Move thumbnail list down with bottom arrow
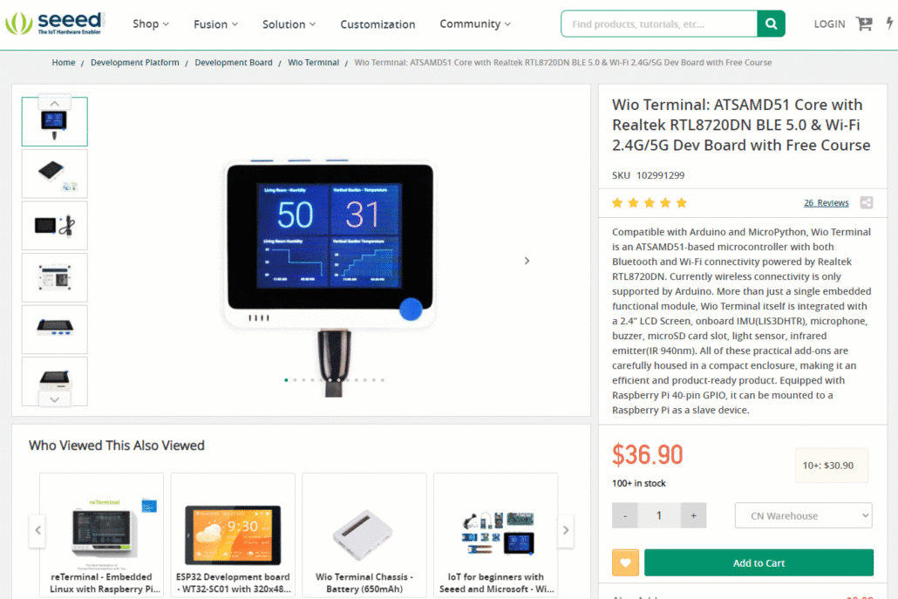898x599 pixels. point(54,399)
